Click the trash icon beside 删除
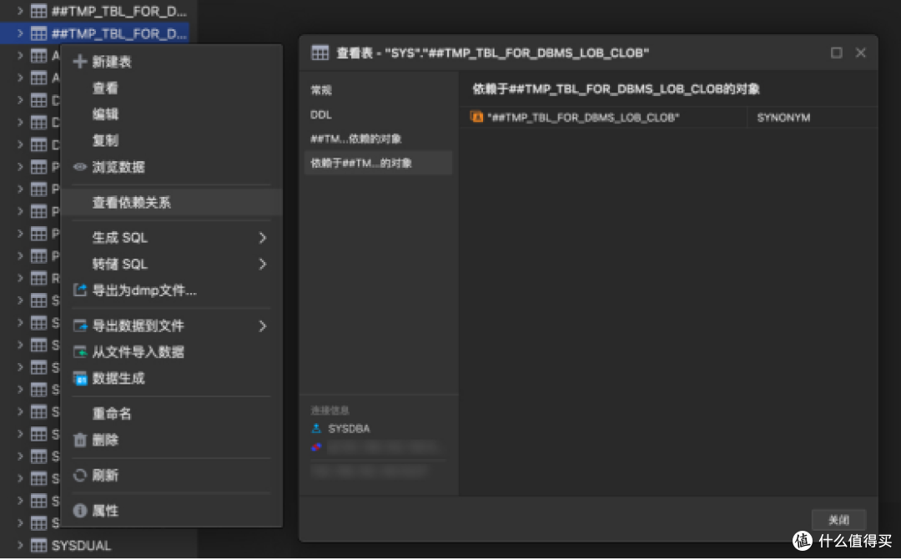Viewport: 901px width, 560px height. [x=80, y=441]
